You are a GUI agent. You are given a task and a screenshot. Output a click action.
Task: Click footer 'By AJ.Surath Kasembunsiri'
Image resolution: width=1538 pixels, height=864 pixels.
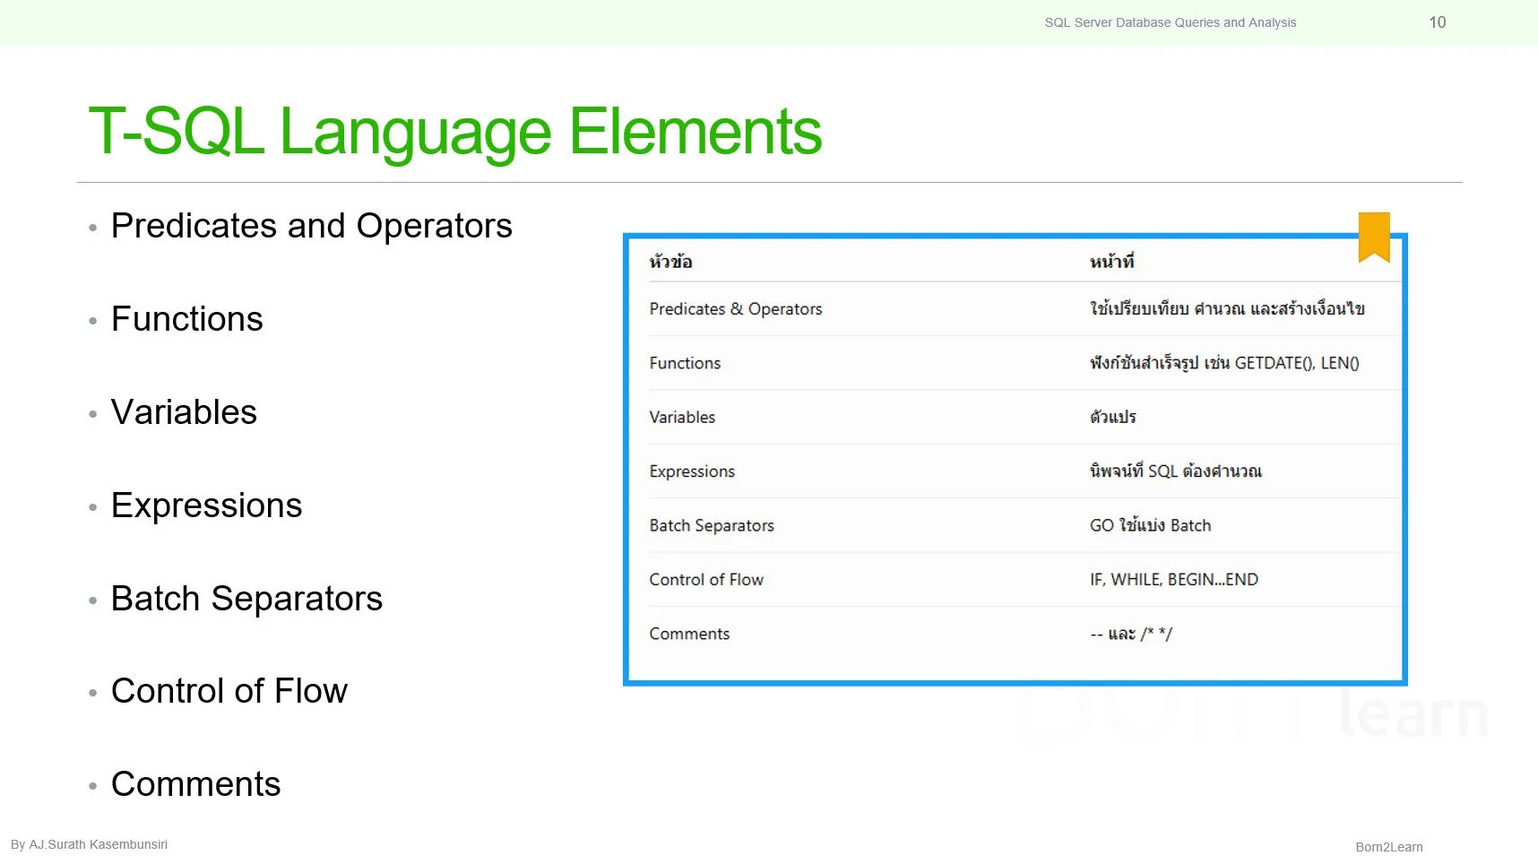coord(89,844)
